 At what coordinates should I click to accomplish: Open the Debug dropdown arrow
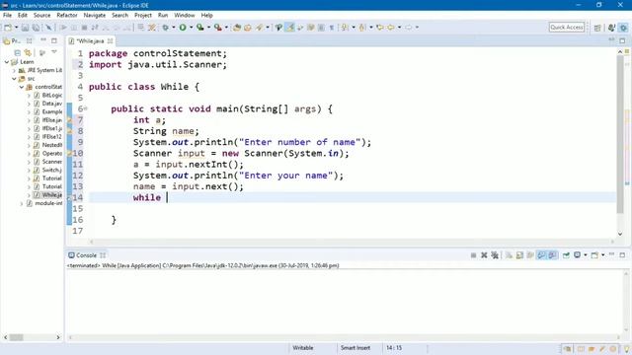pos(174,28)
